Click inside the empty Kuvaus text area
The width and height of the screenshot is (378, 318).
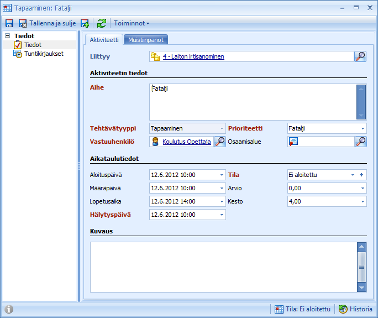coord(223,267)
